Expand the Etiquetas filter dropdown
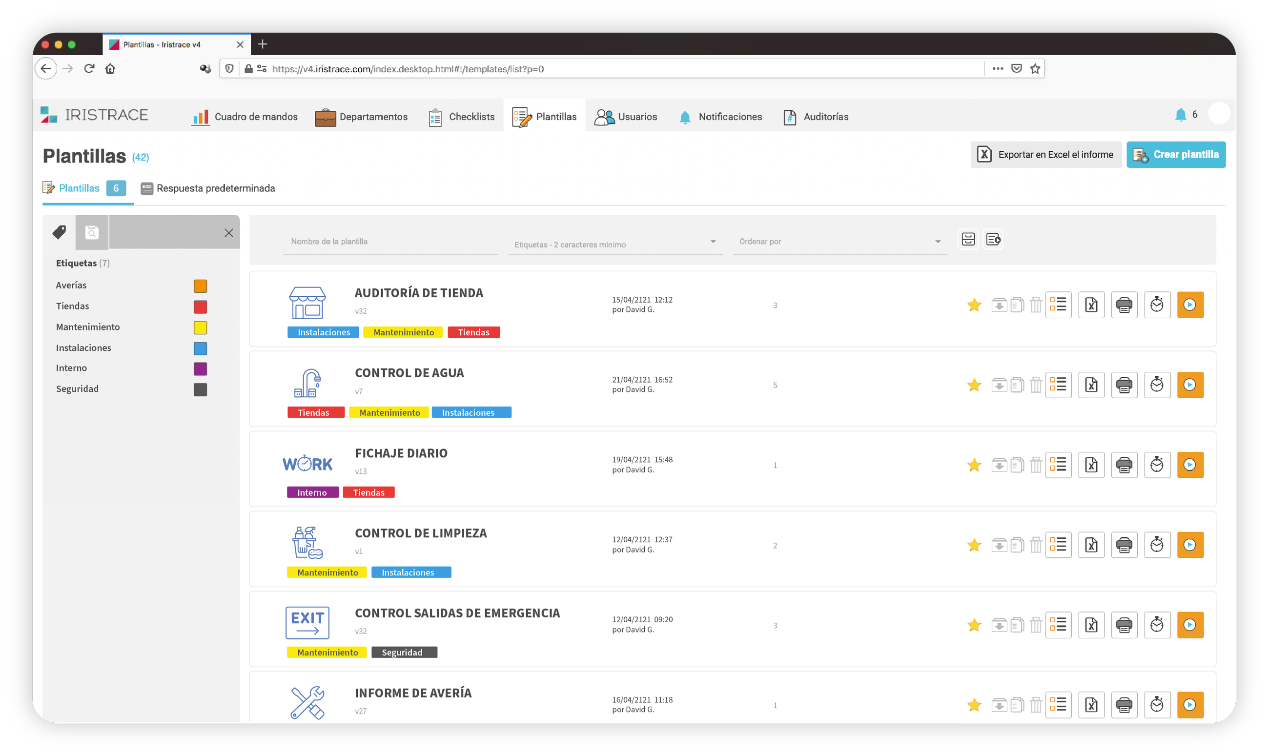The height and width of the screenshot is (756, 1269). click(713, 242)
